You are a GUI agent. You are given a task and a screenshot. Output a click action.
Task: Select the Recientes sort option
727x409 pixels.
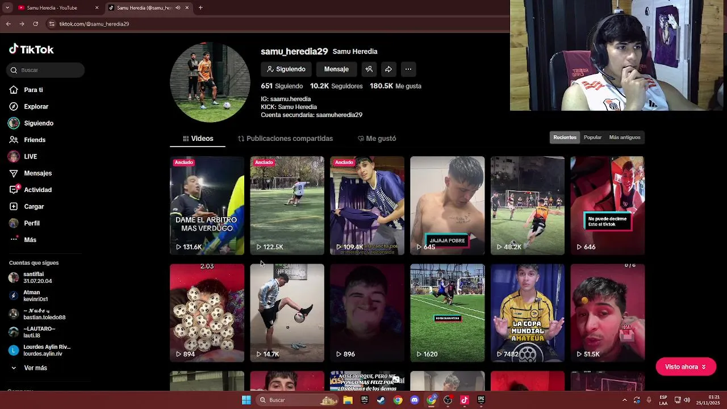coord(565,137)
